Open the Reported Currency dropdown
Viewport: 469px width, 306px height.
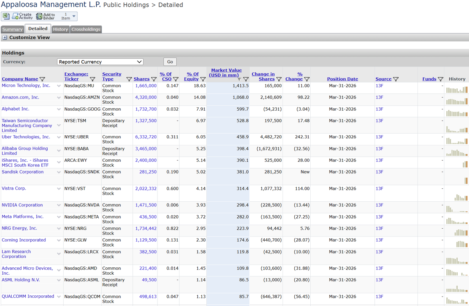[x=100, y=62]
